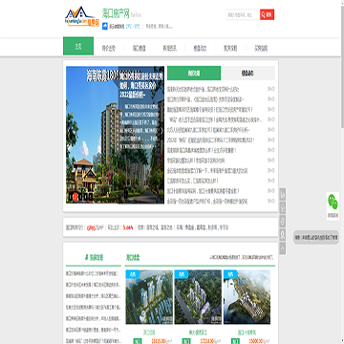This screenshot has height=344, width=344.
Task: Select the orange carousel page indicator 2
Action: [x=75, y=197]
